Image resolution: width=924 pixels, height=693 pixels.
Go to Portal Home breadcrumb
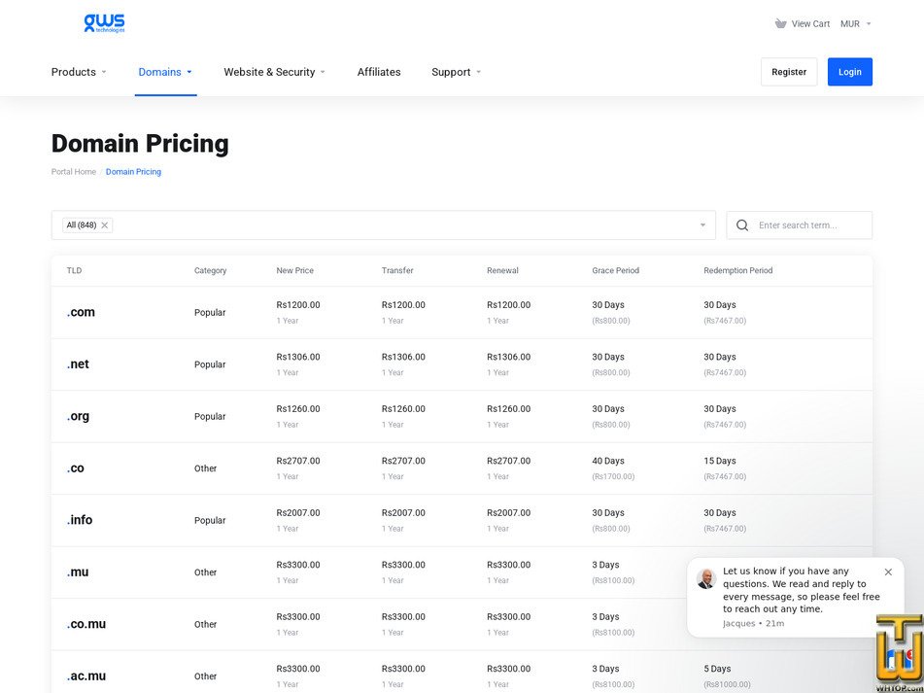click(74, 171)
